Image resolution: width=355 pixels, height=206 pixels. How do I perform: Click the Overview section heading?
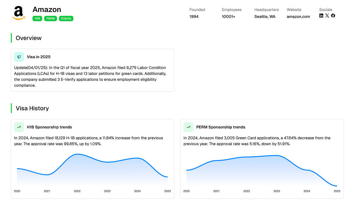tap(29, 38)
